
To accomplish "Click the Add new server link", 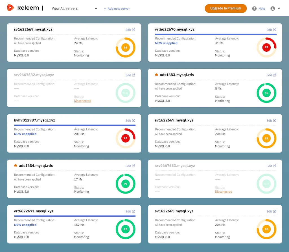I will pyautogui.click(x=117, y=8).
